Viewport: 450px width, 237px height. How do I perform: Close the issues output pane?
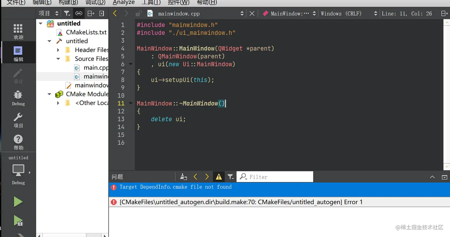coord(444,177)
